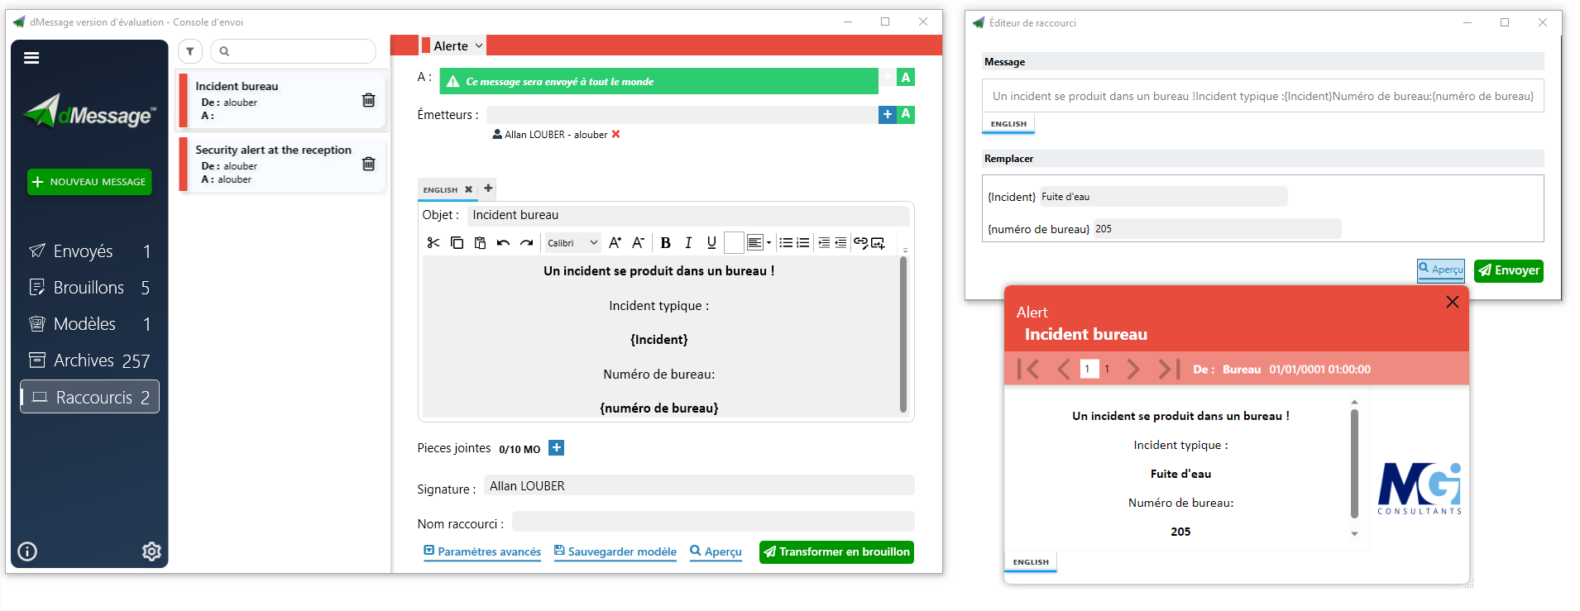This screenshot has width=1580, height=611.
Task: Add an attachment with the plus icon
Action: coord(557,448)
